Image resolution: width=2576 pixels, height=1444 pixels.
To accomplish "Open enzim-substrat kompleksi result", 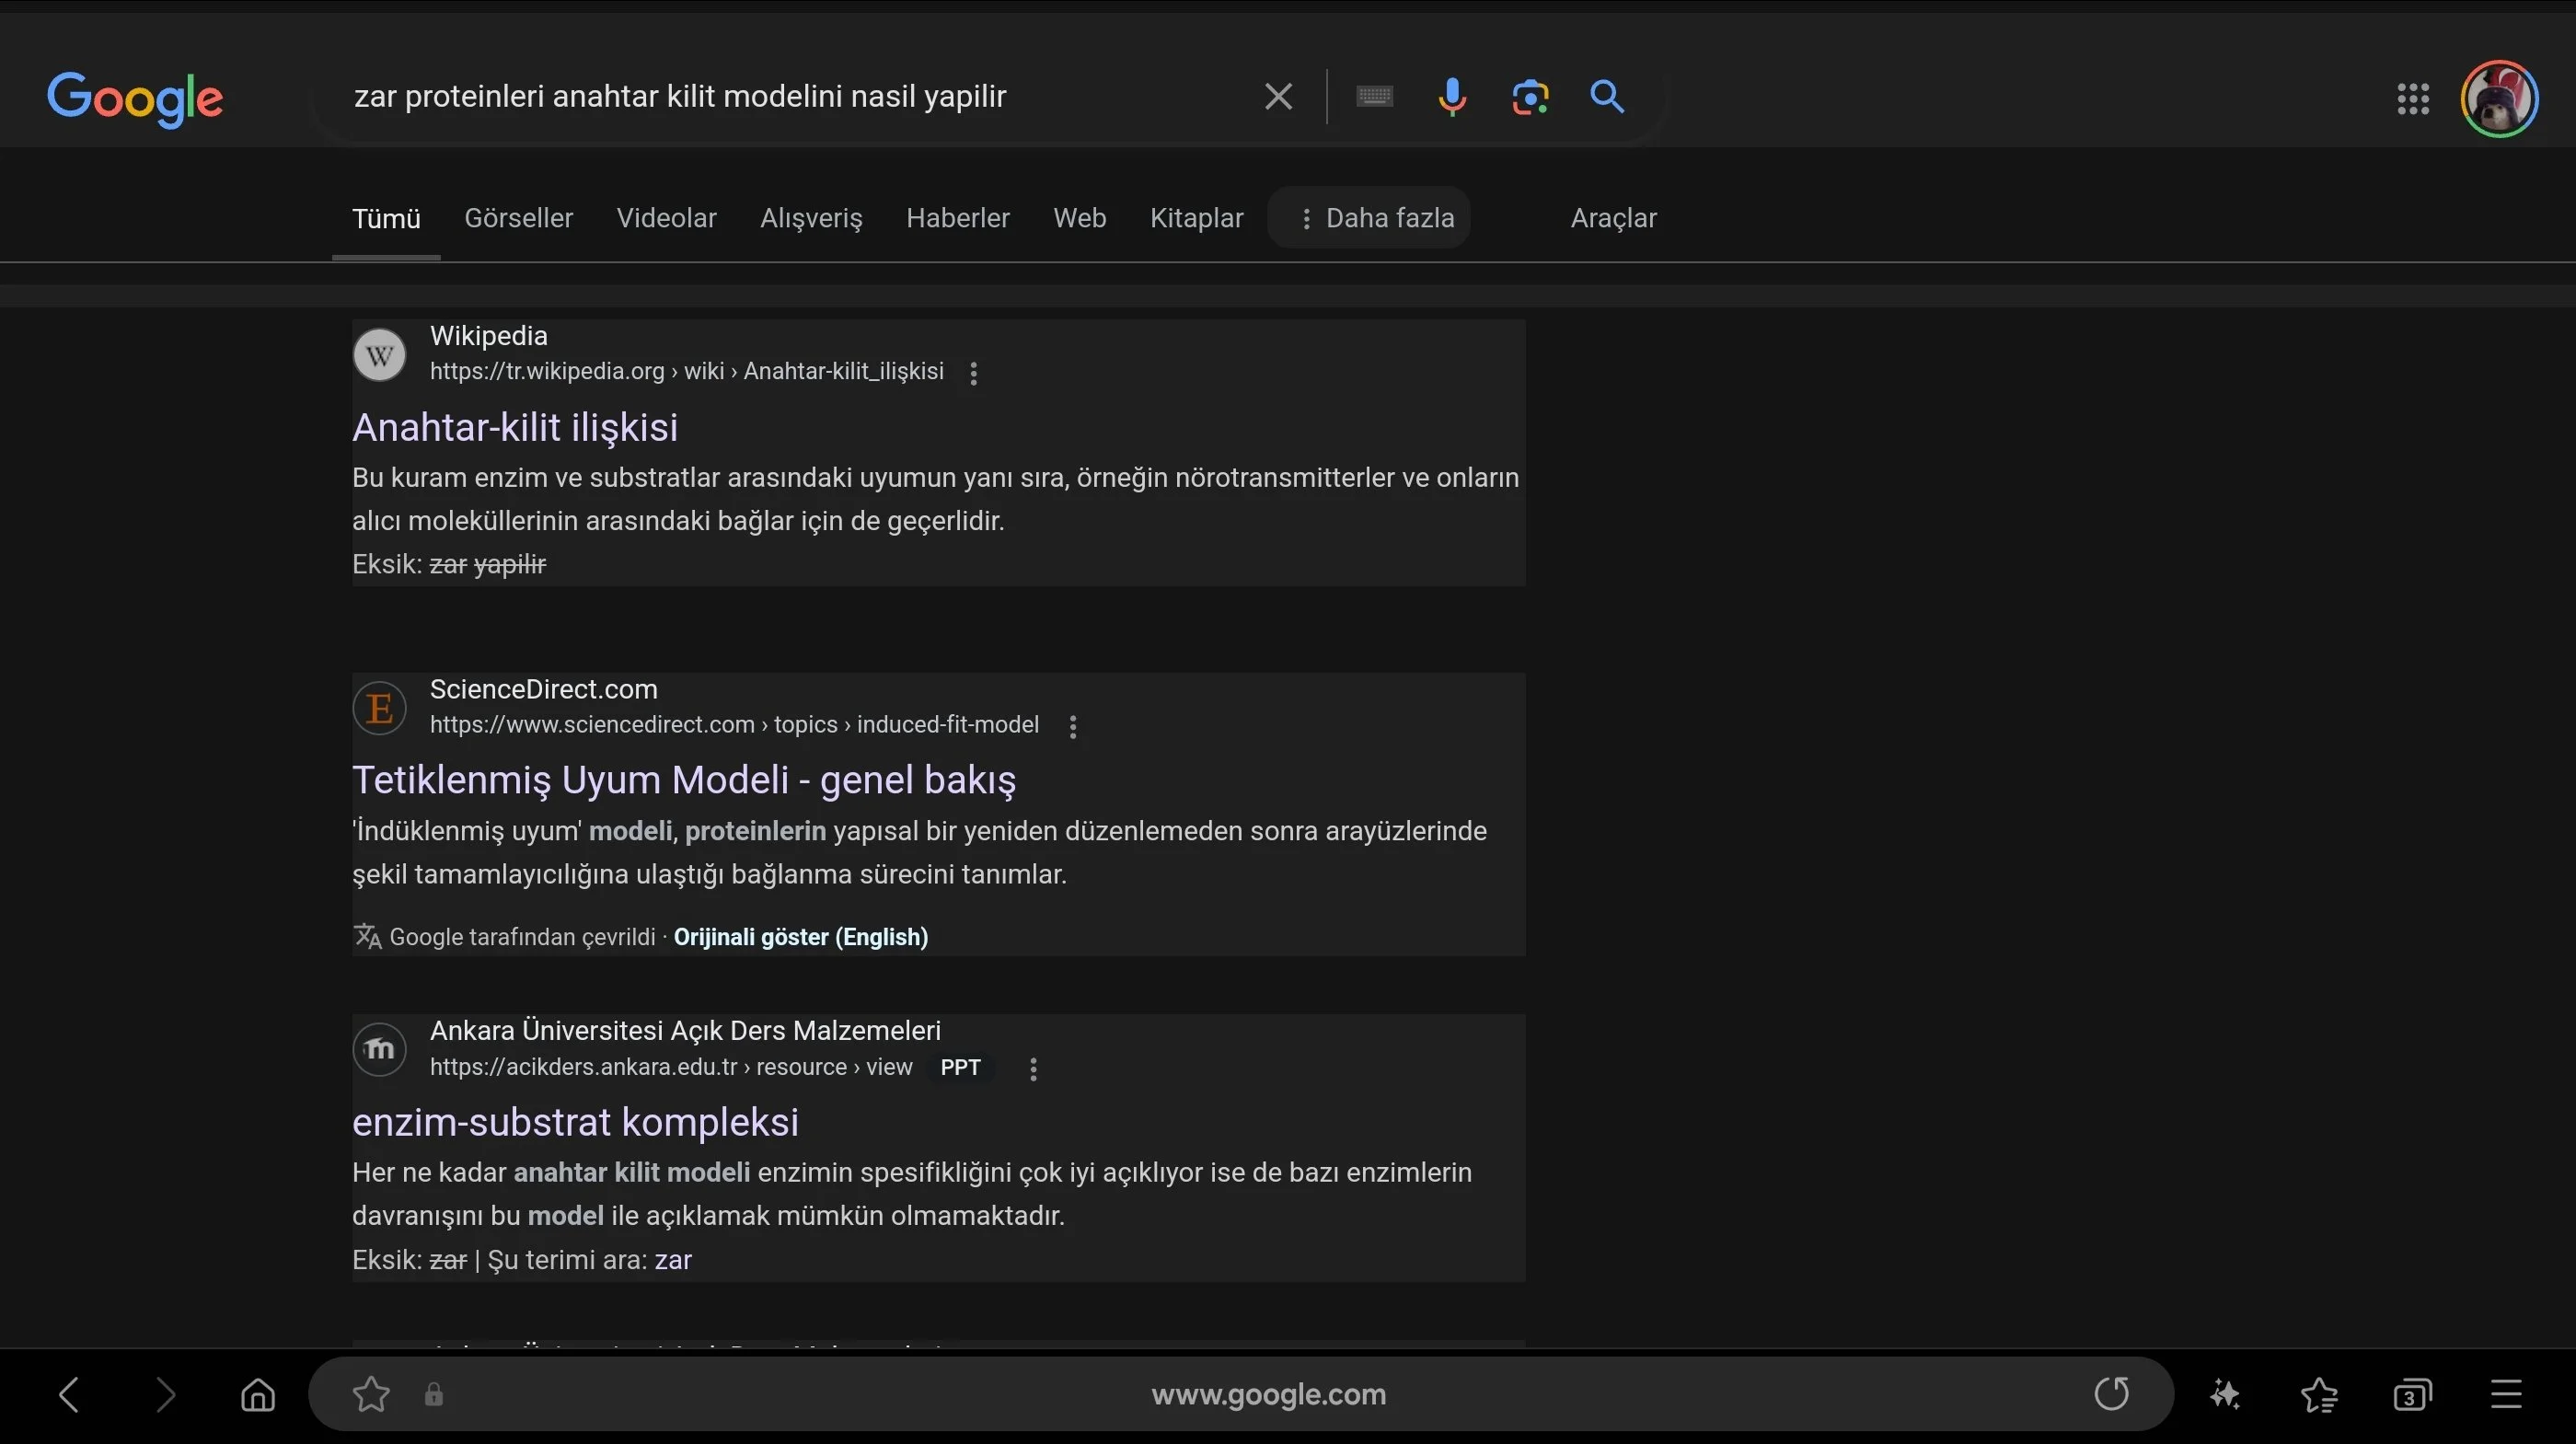I will [575, 1122].
